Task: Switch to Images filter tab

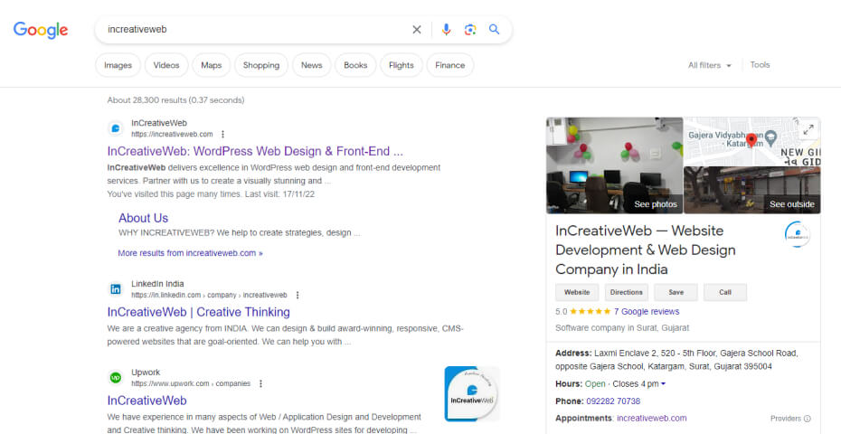Action: pyautogui.click(x=118, y=65)
